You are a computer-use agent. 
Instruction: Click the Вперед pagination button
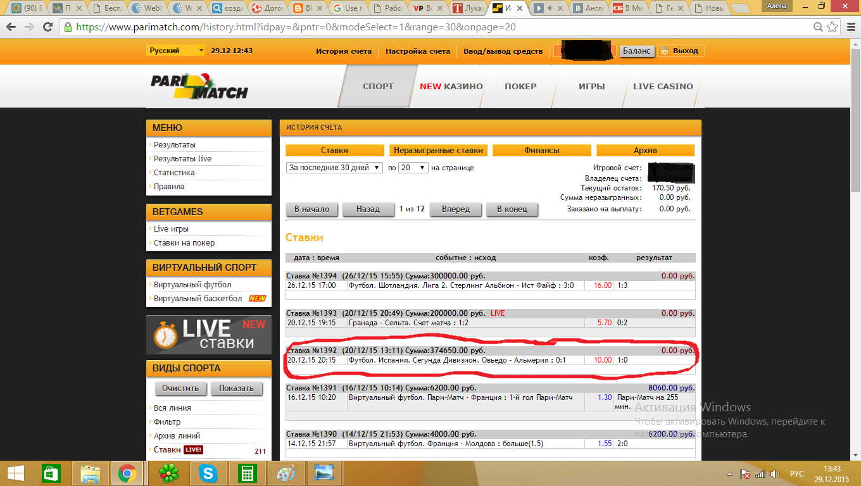(x=456, y=209)
